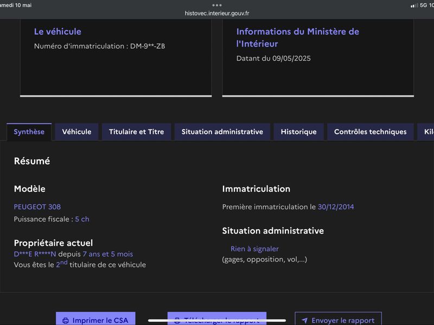Click Informations du Ministère de l'Intérieur heading
Viewport: 434px width, 325px height.
[x=297, y=37]
